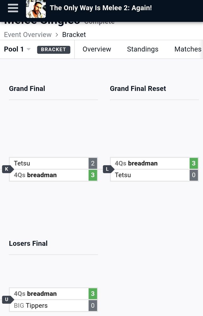
Task: Open the Pool 1 dropdown chevron
Action: click(28, 50)
